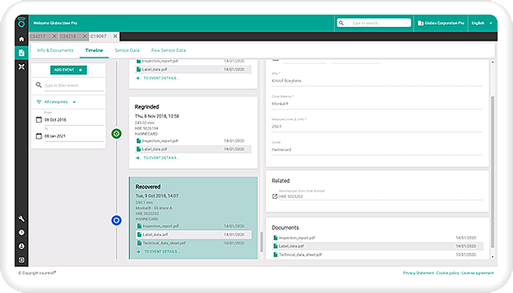Open the To date calendar icon
The image size is (513, 293).
pyautogui.click(x=38, y=136)
